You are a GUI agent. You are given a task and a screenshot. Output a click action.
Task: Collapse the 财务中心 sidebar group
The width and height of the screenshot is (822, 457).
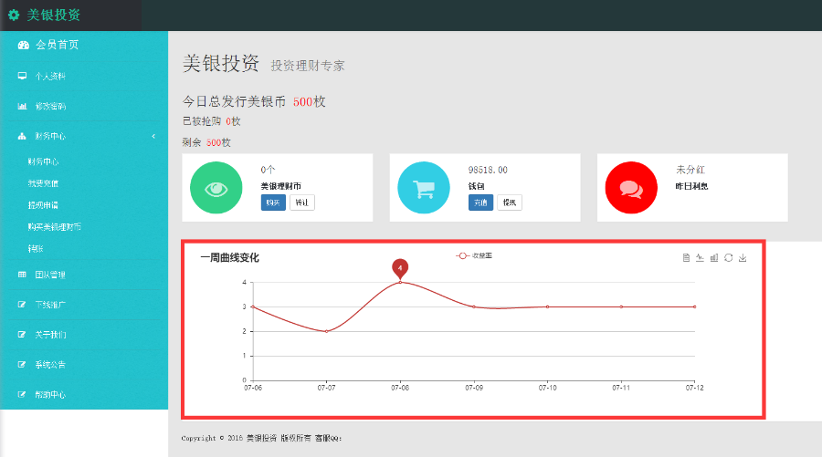84,136
